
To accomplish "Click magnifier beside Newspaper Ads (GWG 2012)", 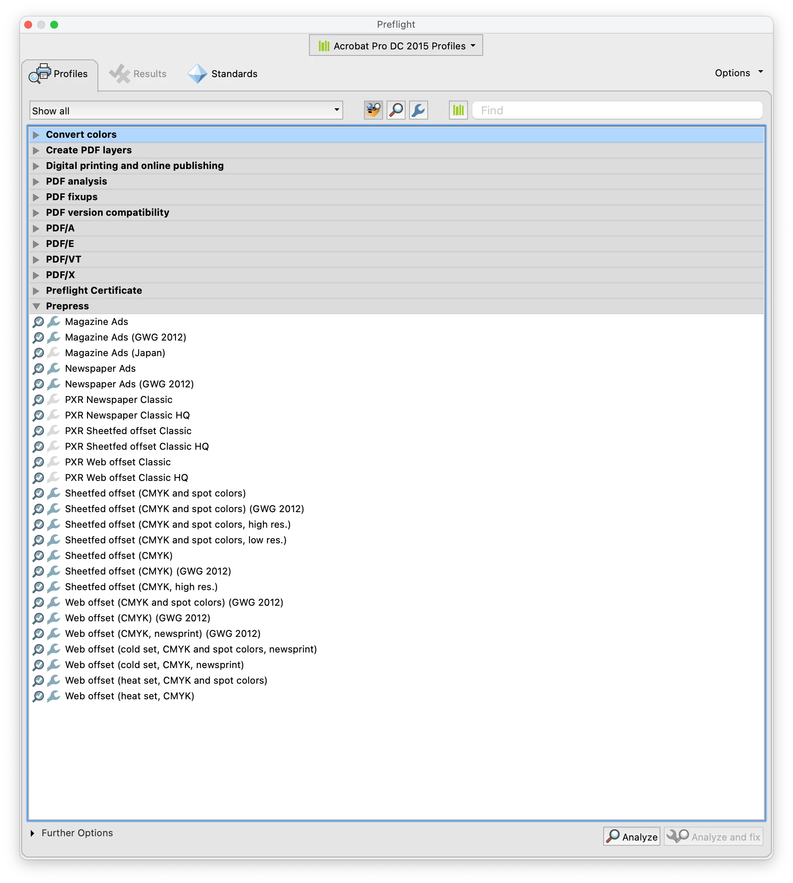I will click(39, 384).
